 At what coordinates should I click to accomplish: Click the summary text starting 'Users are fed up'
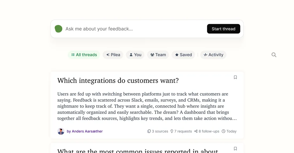pyautogui.click(x=147, y=106)
